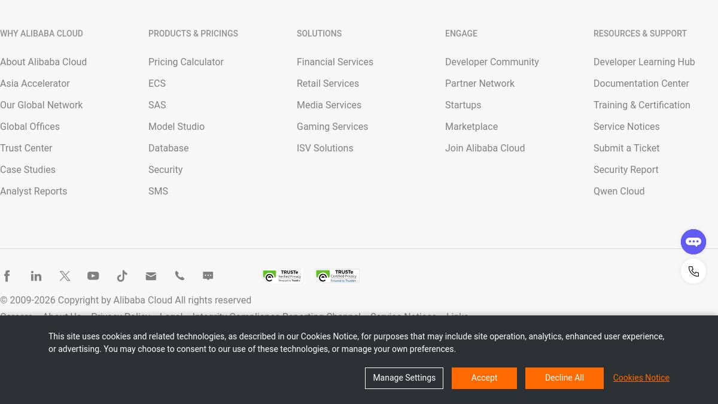The height and width of the screenshot is (404, 718).
Task: Accept cookies in the banner
Action: click(484, 378)
